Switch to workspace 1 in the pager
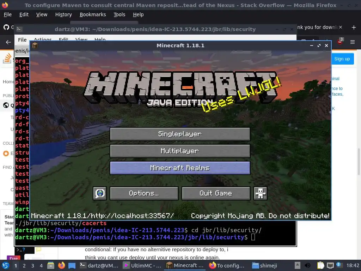Viewport: 361px width, 271px height. click(16, 266)
